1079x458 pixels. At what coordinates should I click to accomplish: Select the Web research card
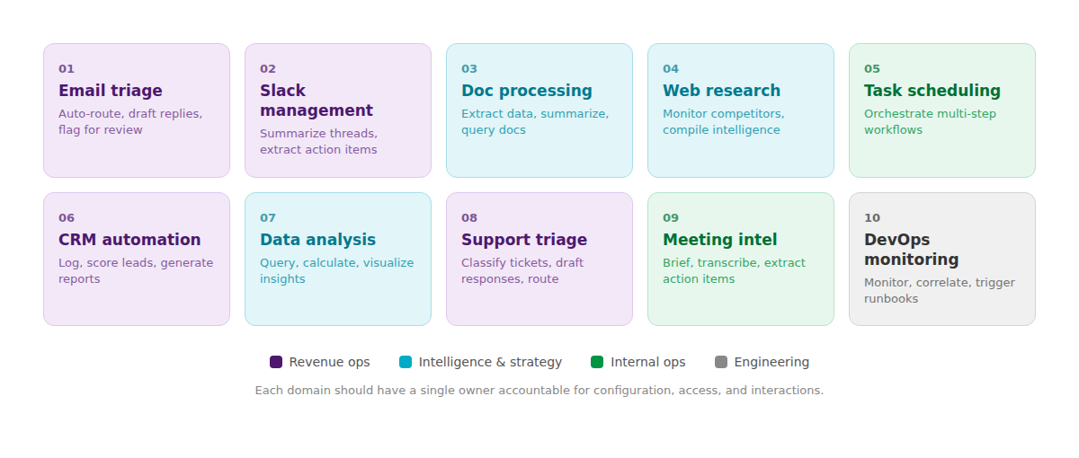pos(741,110)
